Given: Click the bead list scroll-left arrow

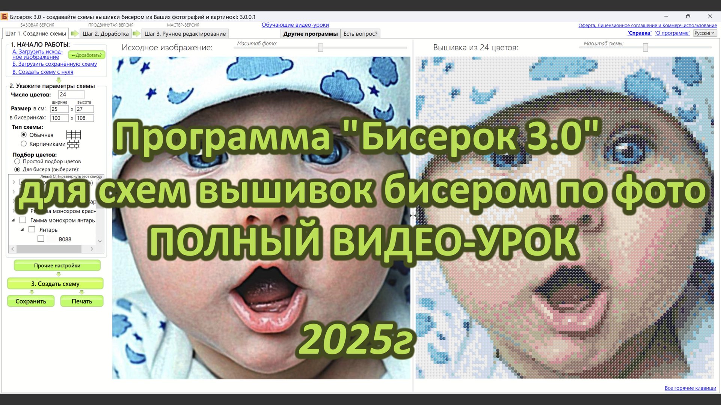Looking at the screenshot, I should click(13, 248).
